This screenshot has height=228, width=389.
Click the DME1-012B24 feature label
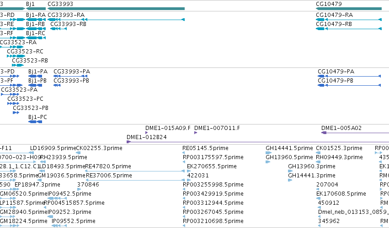[x=147, y=137]
